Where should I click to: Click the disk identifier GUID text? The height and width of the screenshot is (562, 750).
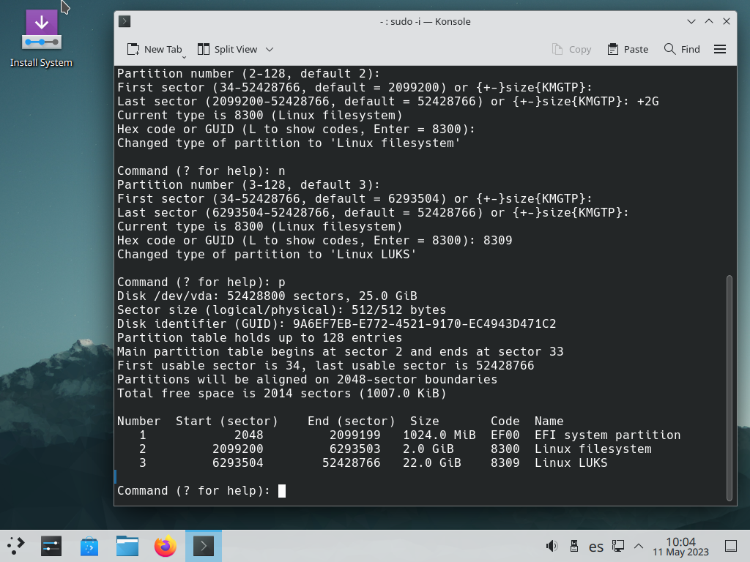click(425, 324)
